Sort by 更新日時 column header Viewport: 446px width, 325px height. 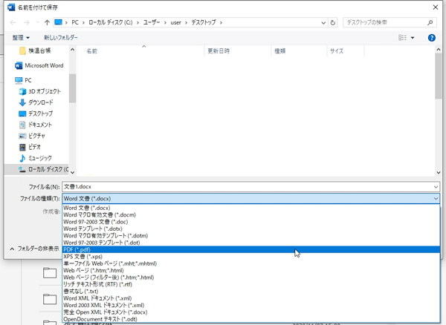click(x=219, y=51)
